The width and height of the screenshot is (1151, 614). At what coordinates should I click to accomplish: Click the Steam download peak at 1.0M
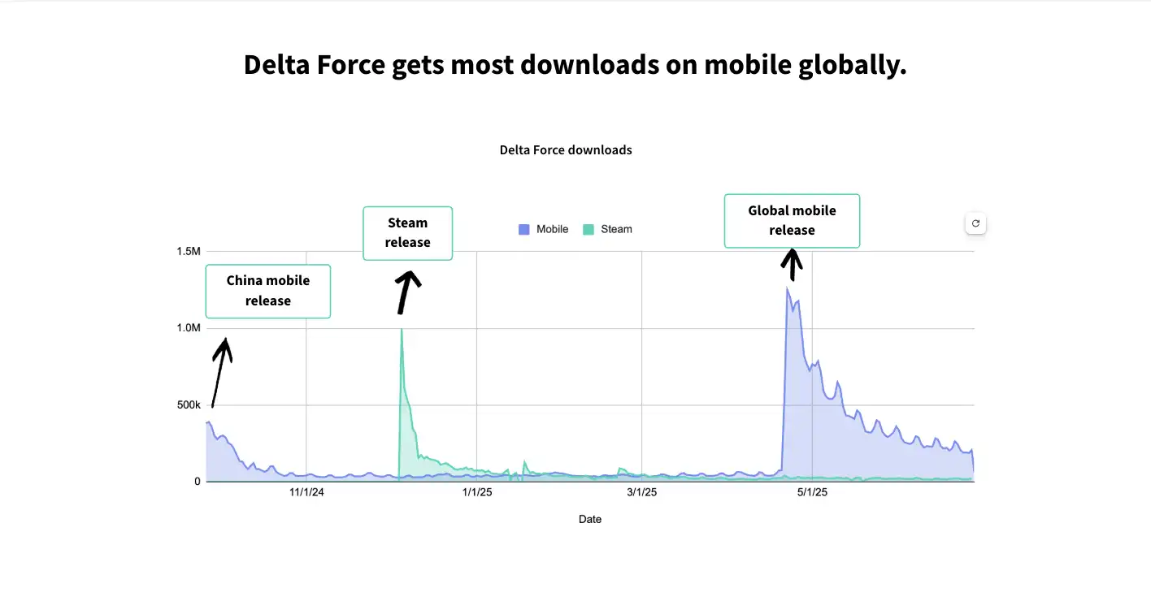pos(402,329)
